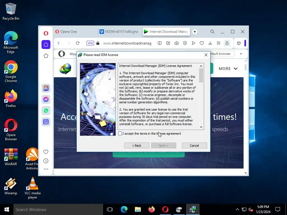
Task: Take a snapshot with camera icon
Action: [177, 43]
